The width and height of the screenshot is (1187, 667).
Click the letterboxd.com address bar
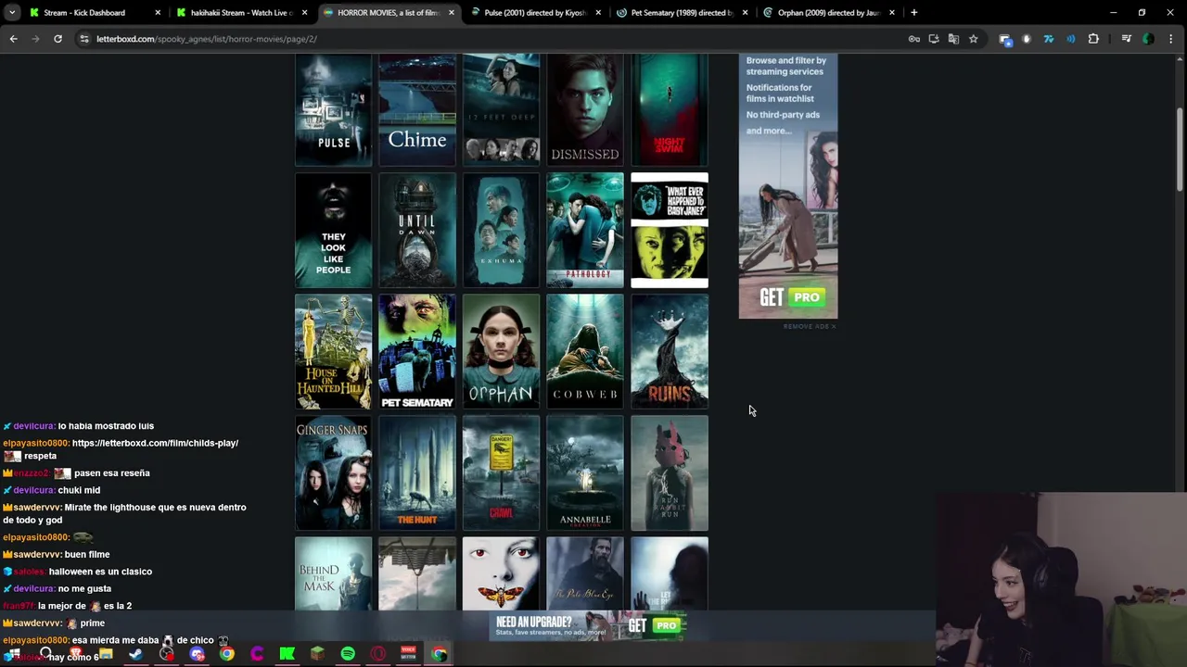(491, 39)
